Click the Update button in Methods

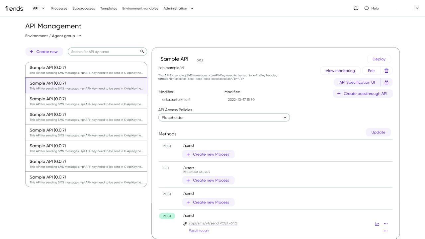379,132
